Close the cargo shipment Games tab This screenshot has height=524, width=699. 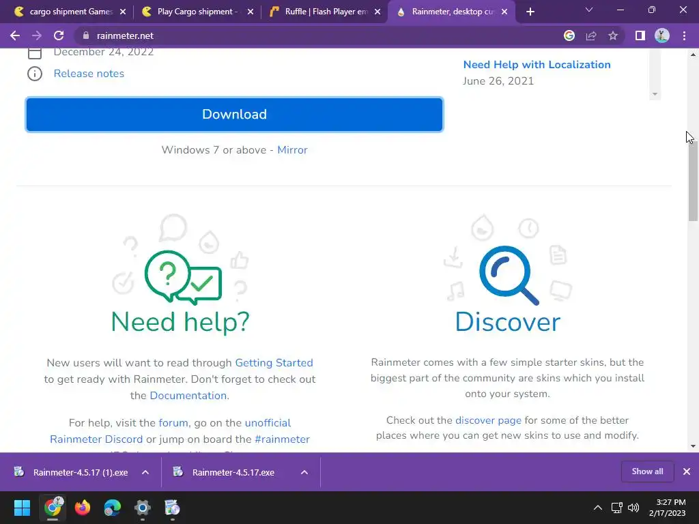tap(123, 12)
